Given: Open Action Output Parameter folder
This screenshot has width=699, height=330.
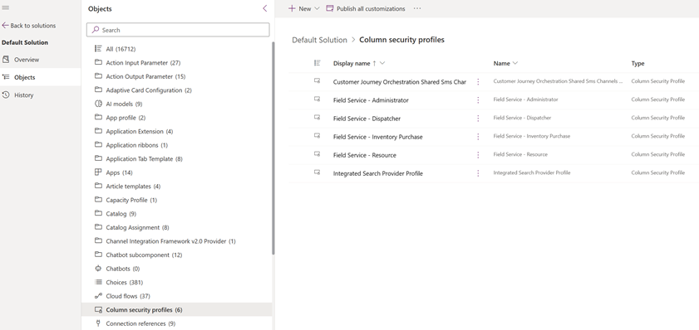Looking at the screenshot, I should click(145, 76).
